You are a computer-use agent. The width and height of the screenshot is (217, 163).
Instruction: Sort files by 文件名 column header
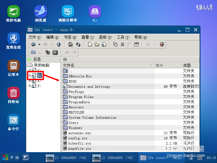point(108,65)
